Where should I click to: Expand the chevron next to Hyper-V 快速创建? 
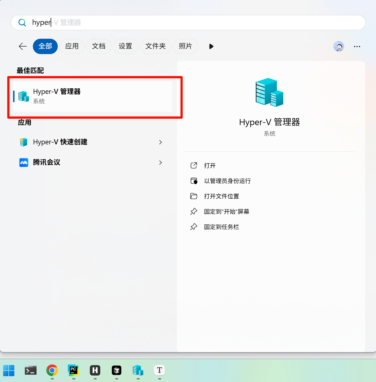point(161,142)
